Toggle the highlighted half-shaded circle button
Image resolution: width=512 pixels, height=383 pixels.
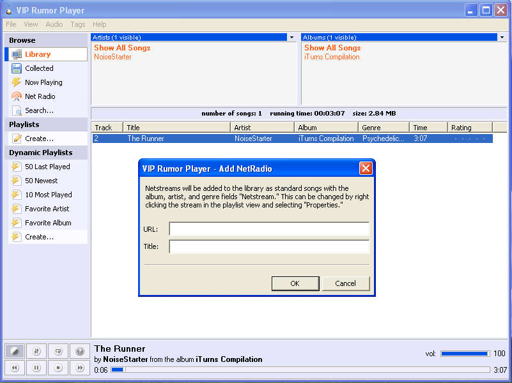click(x=15, y=351)
